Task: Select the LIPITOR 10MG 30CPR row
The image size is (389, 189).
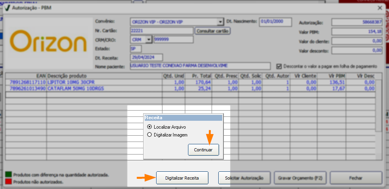Action: [190, 82]
